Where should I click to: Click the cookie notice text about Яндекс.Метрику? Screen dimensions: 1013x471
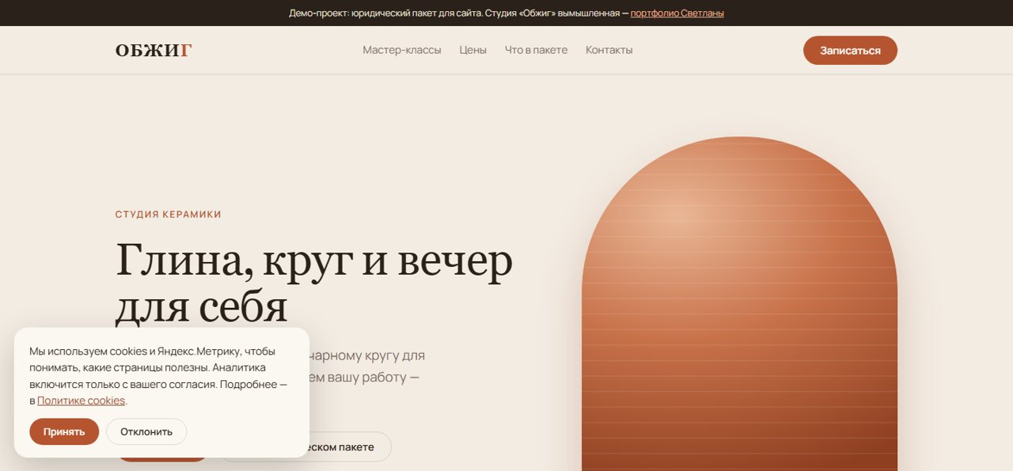coord(158,375)
